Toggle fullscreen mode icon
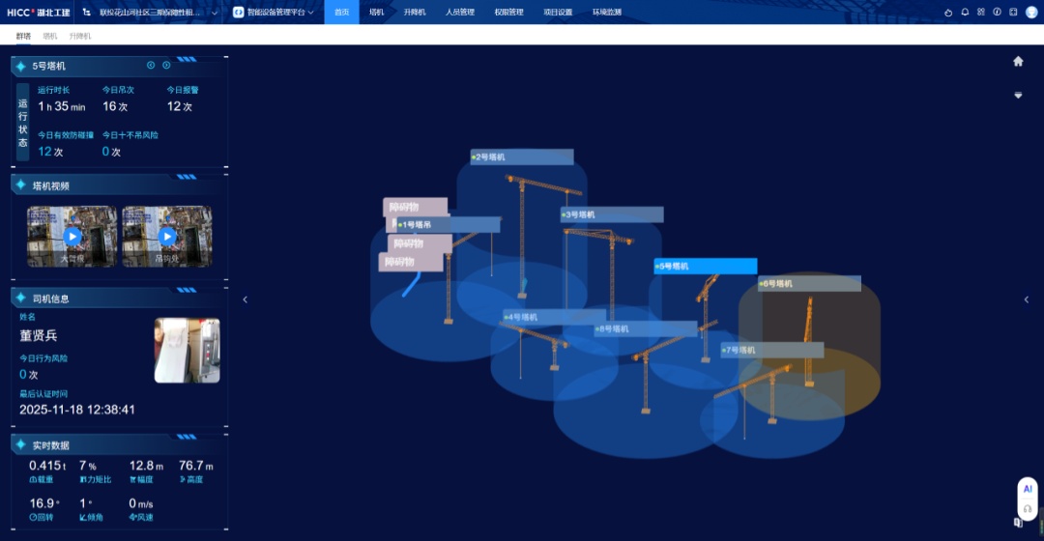 1013,12
